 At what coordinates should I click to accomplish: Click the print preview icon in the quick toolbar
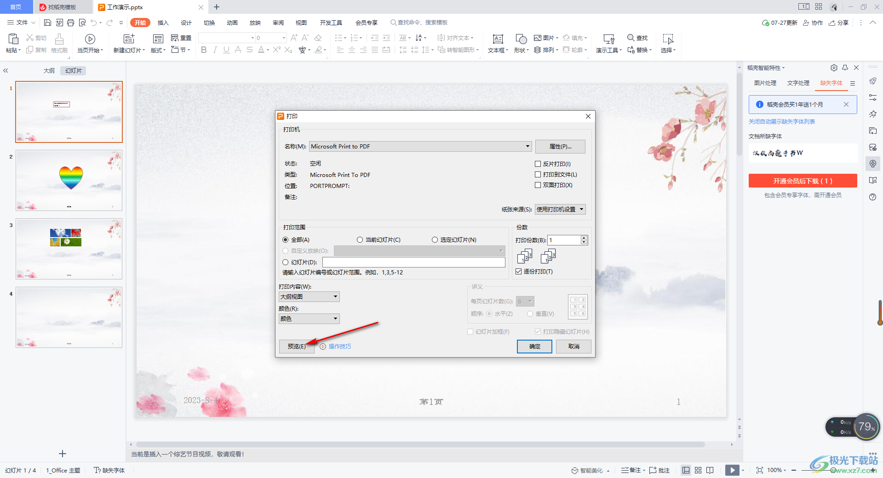click(x=82, y=23)
